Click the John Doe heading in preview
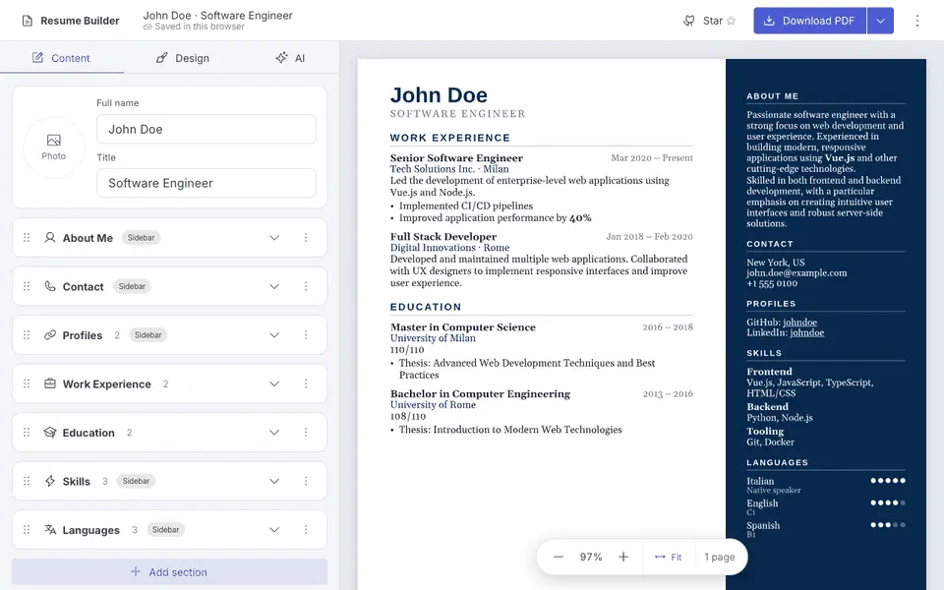Image resolution: width=944 pixels, height=590 pixels. (439, 94)
